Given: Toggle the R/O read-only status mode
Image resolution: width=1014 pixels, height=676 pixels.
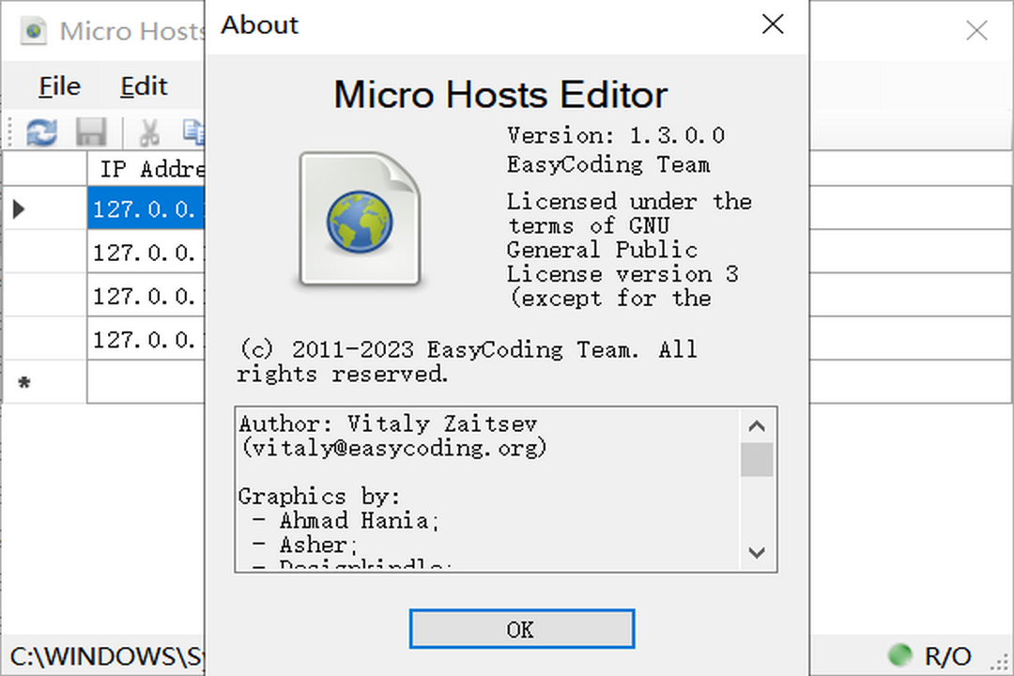Looking at the screenshot, I should point(948,654).
